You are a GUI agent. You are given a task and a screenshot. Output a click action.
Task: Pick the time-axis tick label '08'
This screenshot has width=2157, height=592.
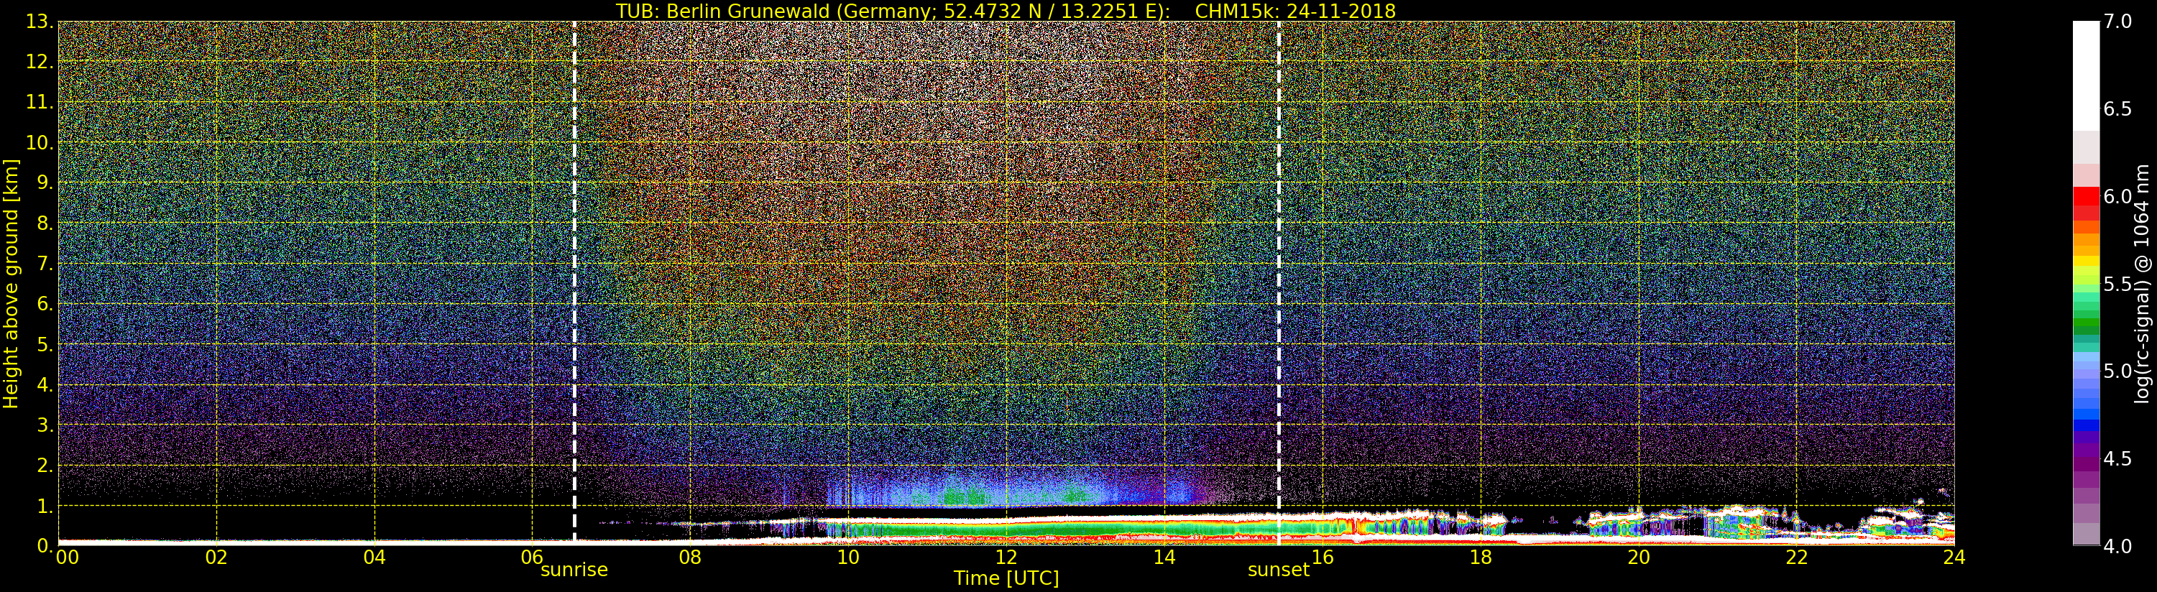tap(690, 558)
